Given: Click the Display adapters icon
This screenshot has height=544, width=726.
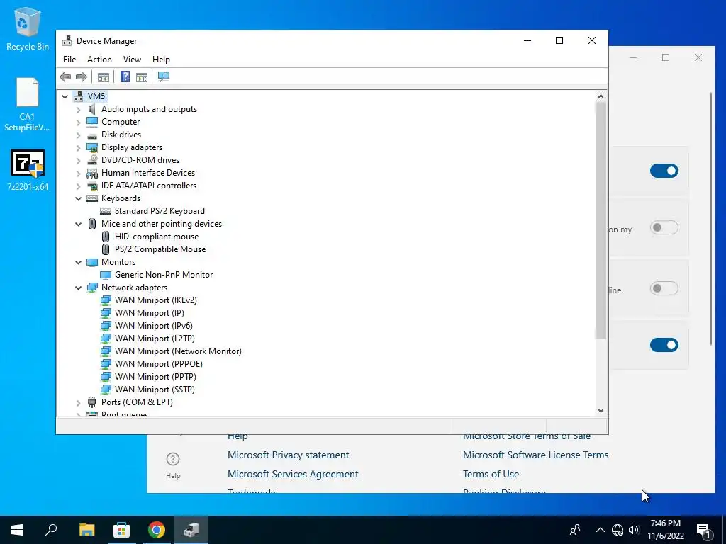Looking at the screenshot, I should coord(92,147).
